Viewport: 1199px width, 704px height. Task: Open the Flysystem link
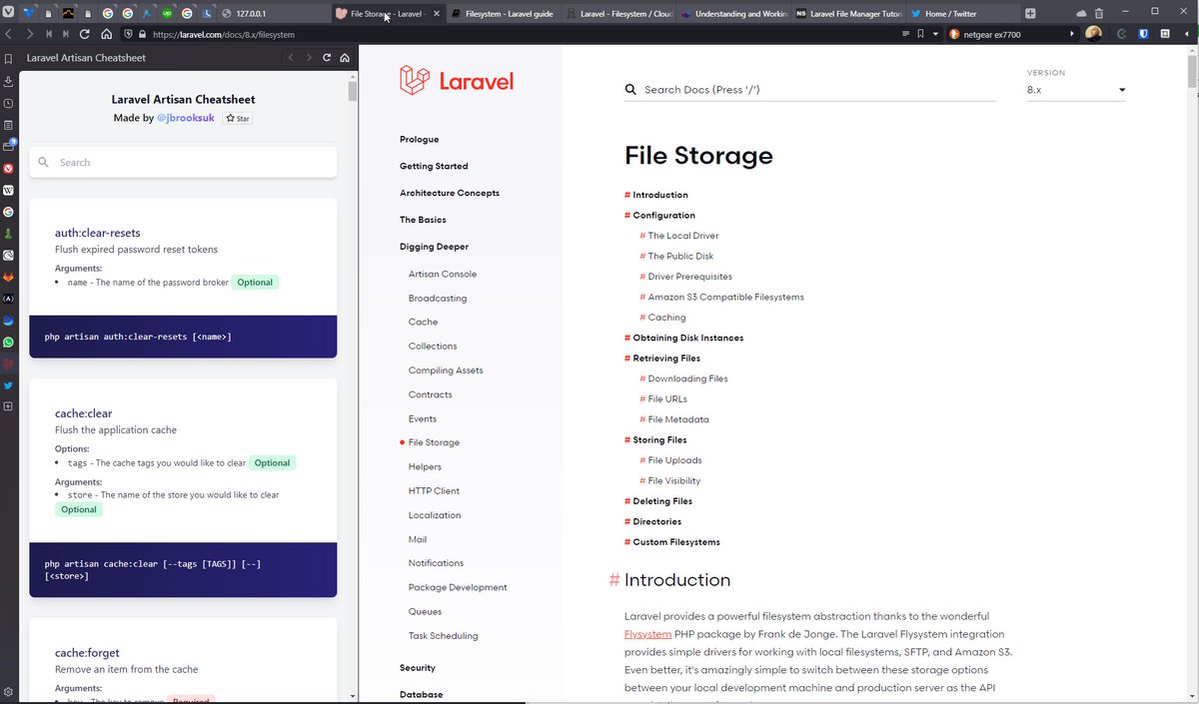point(647,634)
